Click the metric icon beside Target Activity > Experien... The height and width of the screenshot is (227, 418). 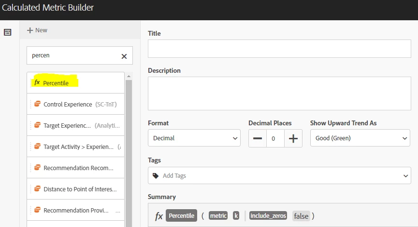pos(37,146)
